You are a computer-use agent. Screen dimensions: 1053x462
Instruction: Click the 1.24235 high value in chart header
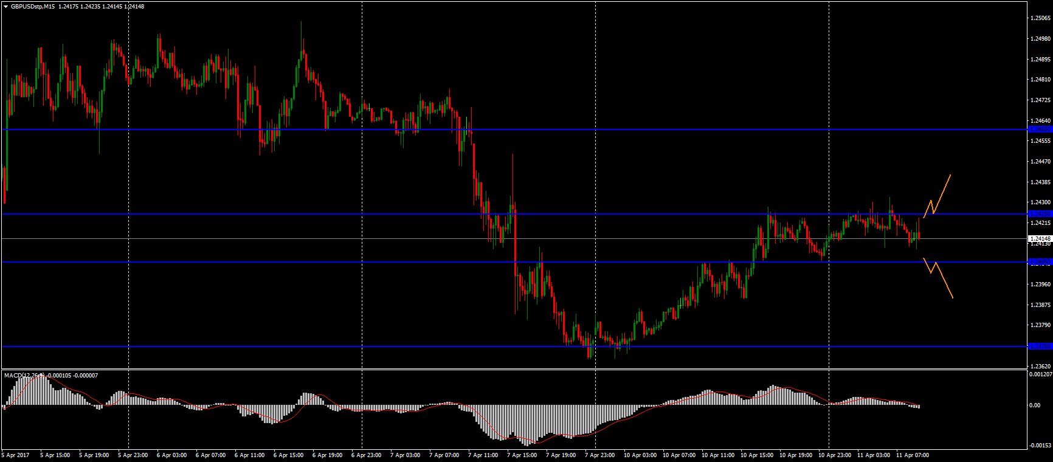[92, 7]
